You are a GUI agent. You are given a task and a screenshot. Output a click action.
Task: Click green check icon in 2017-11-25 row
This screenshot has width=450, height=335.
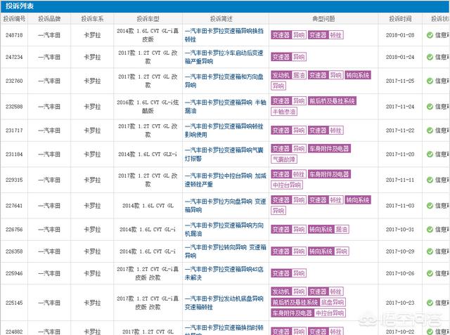point(430,80)
